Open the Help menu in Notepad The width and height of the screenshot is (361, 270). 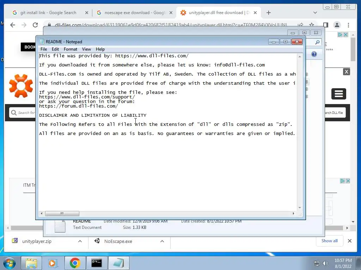point(100,49)
